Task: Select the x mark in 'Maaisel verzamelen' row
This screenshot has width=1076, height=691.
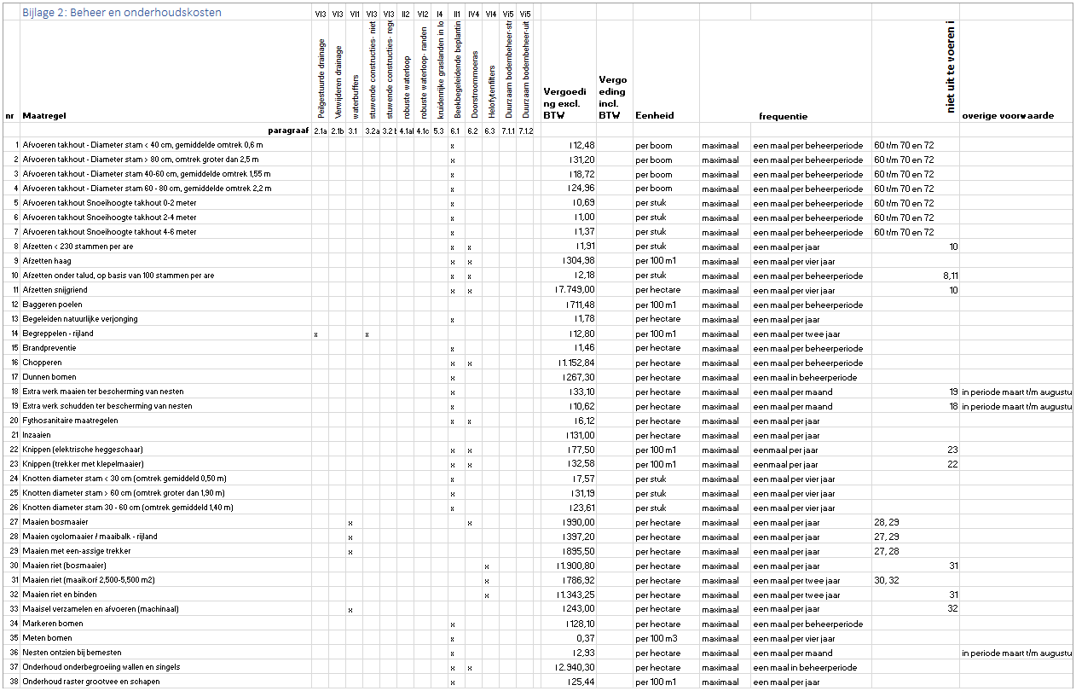Action: click(x=350, y=610)
